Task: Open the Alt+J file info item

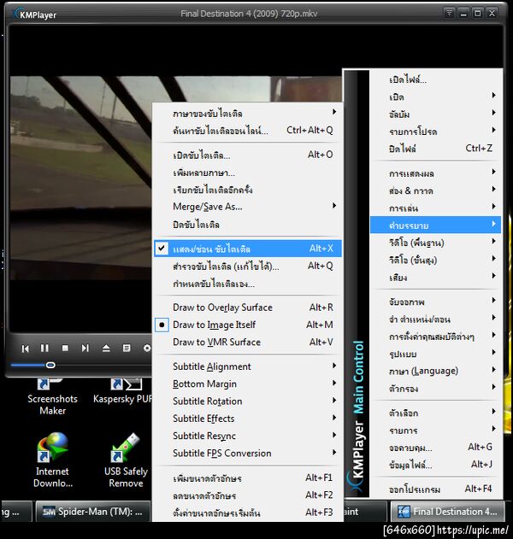Action: (x=435, y=465)
